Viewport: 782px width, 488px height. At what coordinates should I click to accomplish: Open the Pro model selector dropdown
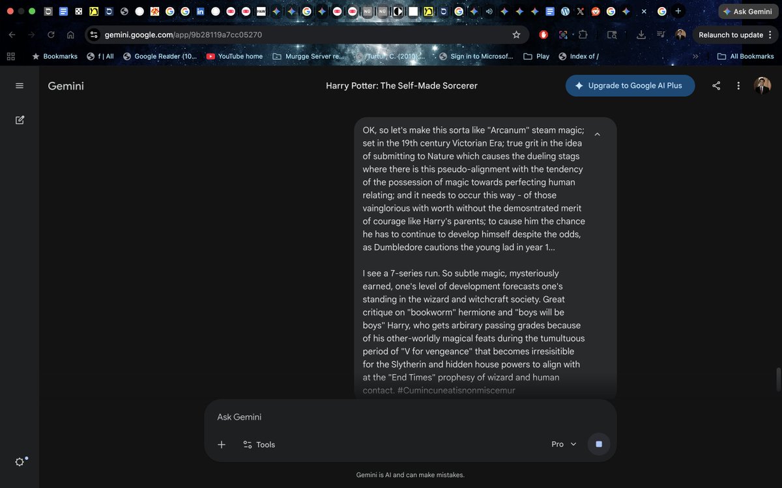pos(564,444)
